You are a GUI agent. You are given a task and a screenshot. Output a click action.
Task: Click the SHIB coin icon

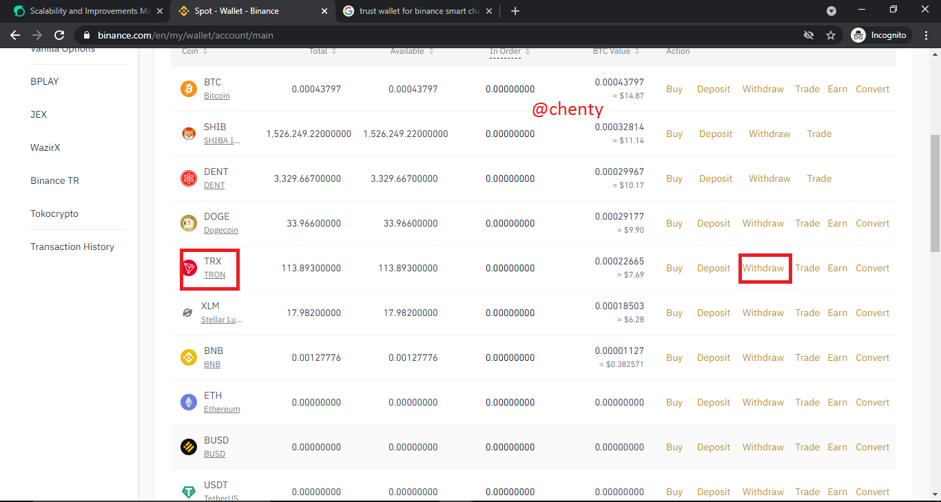189,134
